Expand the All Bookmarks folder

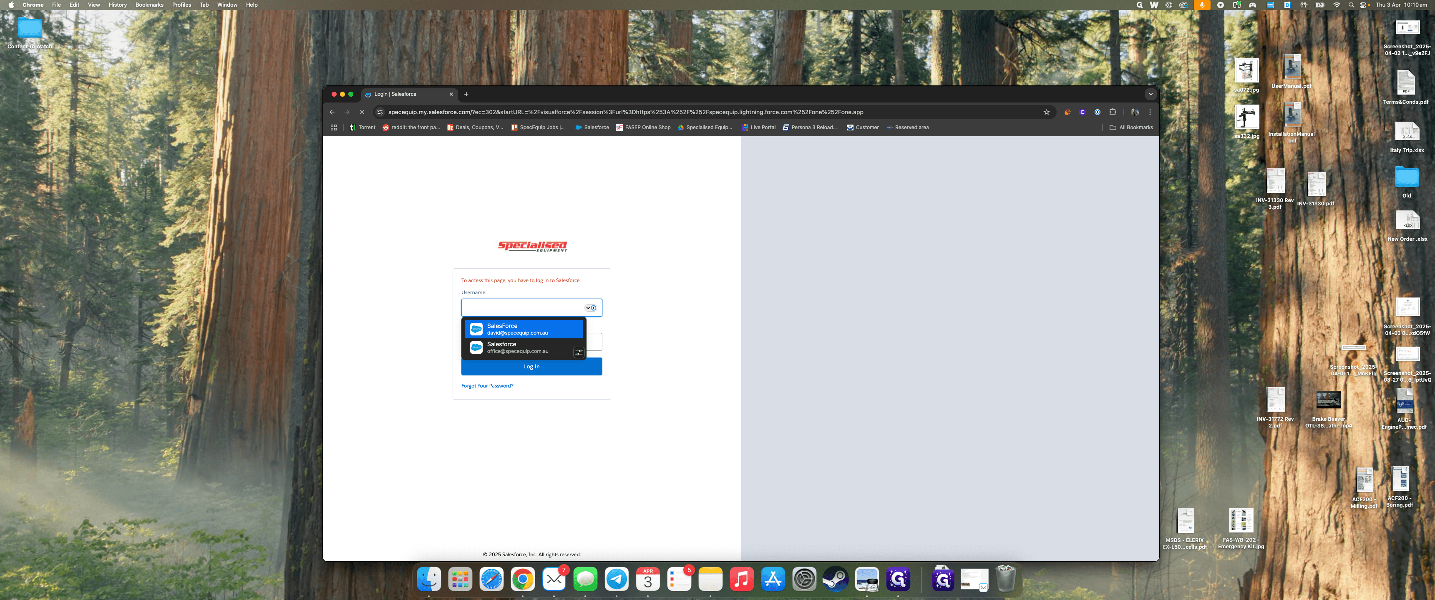(1131, 127)
